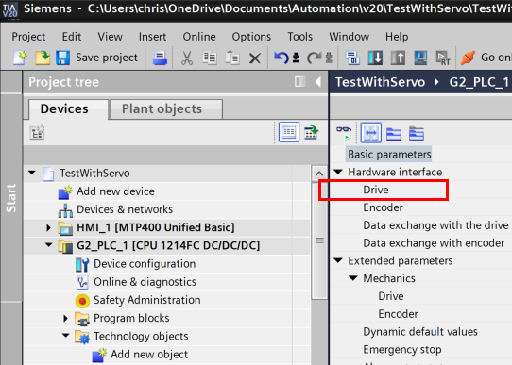Click the Save project text button
Screen dimensions: 512x365
tap(107, 58)
